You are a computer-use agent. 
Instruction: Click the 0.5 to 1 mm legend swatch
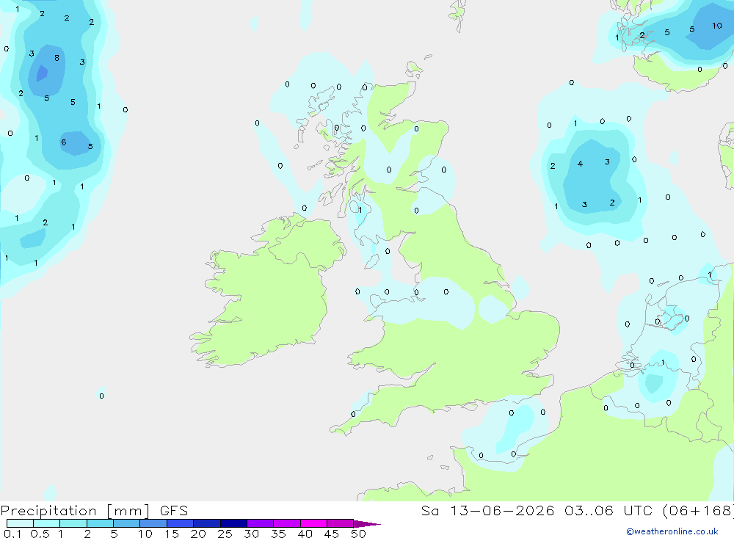(46, 523)
